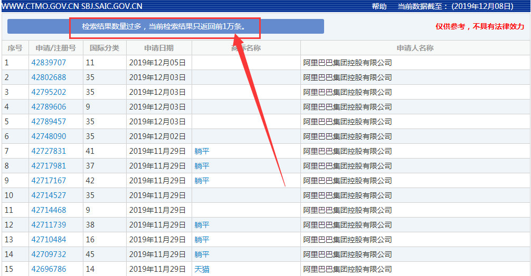Click the 检索结果数量过多 notice bar
Image resolution: width=531 pixels, height=276 pixels.
pos(166,26)
